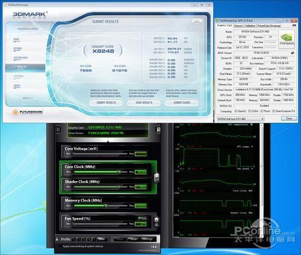
Task: Click the BIOS Version field in GPU-Z
Action: pos(261,53)
